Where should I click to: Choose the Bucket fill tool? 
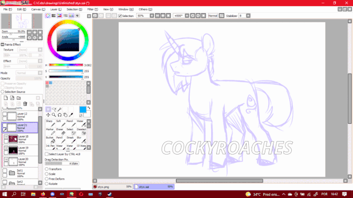pyautogui.click(x=50, y=140)
